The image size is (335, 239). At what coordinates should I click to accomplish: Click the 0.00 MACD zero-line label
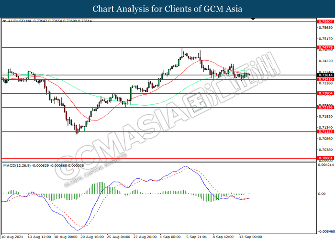pyautogui.click(x=322, y=194)
